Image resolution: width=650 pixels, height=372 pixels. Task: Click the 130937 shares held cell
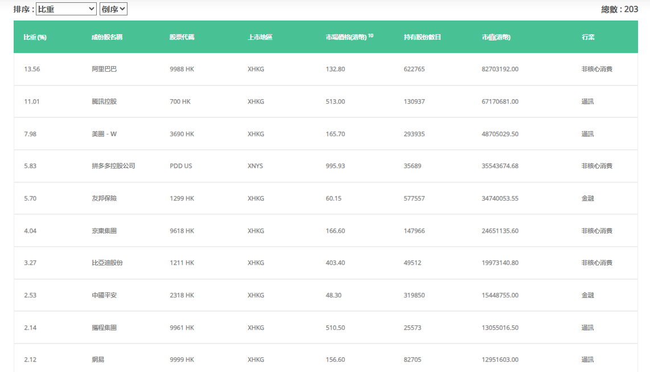coord(414,101)
